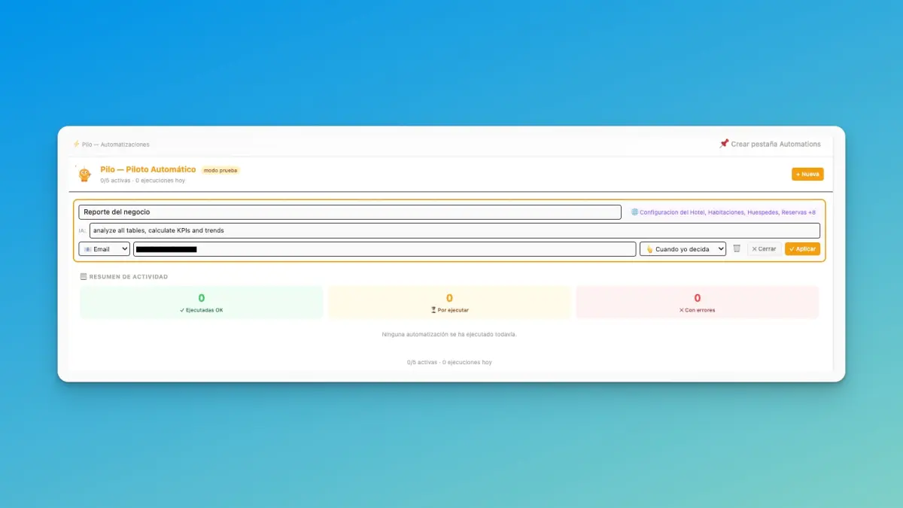The width and height of the screenshot is (903, 508).
Task: Click the IA prompt field with analyze all tables
Action: [455, 230]
